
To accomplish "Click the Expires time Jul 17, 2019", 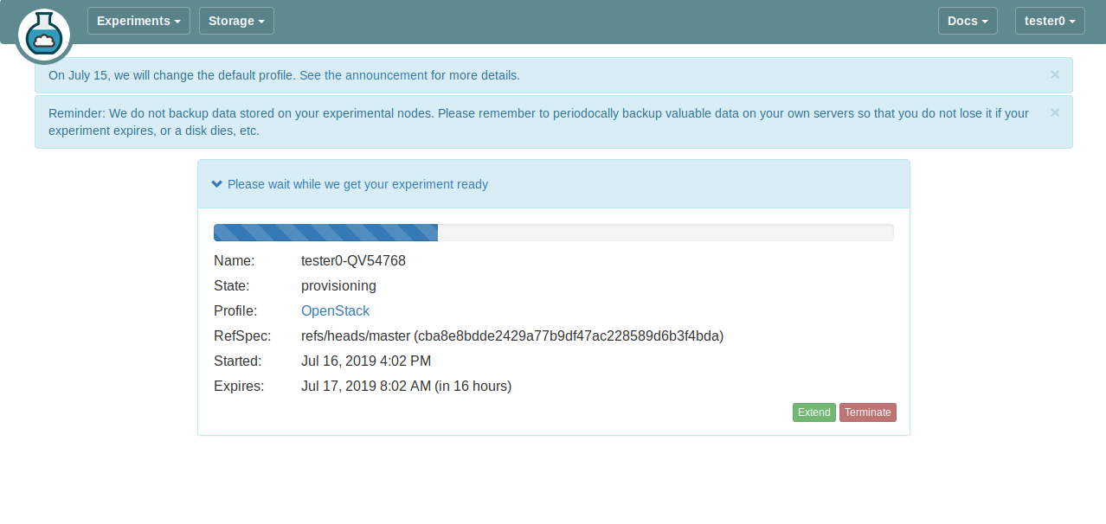I will point(366,386).
